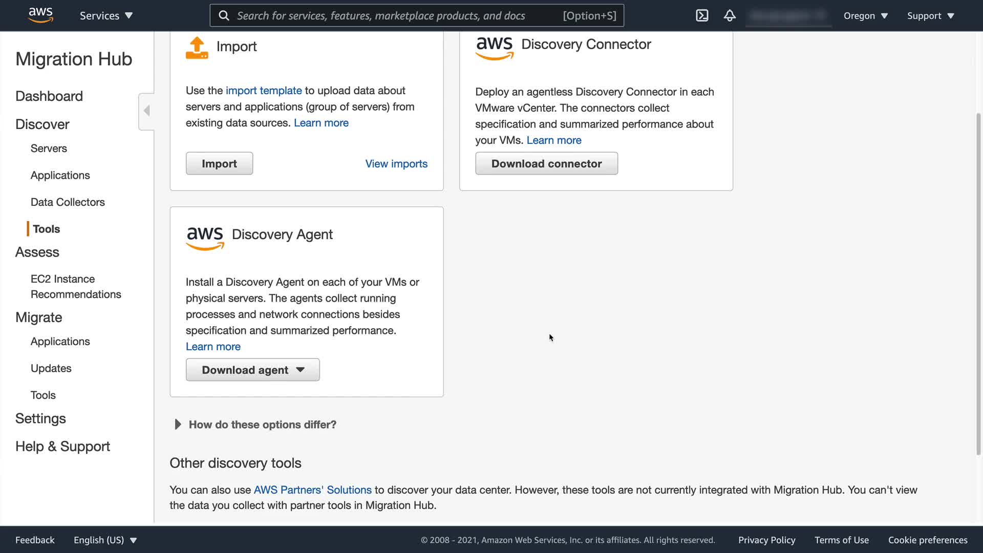
Task: Click the AWS logo home icon
Action: pyautogui.click(x=40, y=15)
